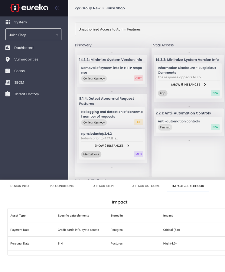Expand SHOW 5 INSTANCES in Information Disclosure
This screenshot has width=225, height=272.
coord(189,85)
